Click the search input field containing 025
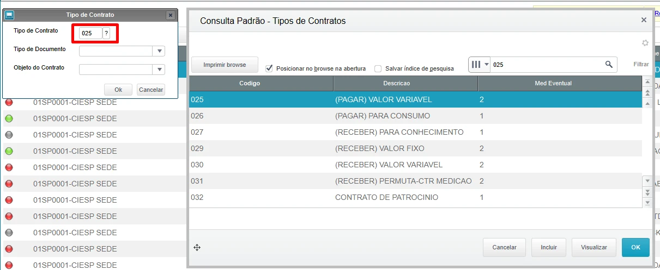660x270 pixels. click(545, 65)
